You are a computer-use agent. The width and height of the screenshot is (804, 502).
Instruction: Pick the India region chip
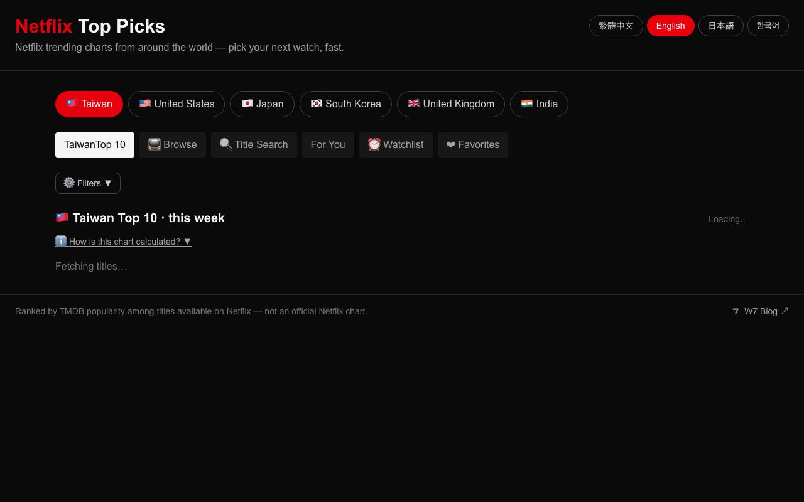click(x=539, y=104)
